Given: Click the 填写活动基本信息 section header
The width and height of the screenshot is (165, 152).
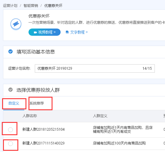Looking at the screenshot, I should point(36,52).
